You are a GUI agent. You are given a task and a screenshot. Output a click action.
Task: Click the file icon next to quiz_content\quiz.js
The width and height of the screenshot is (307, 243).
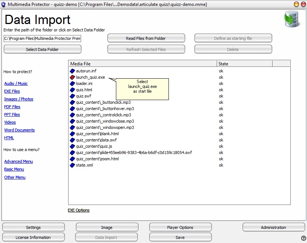tap(73, 146)
